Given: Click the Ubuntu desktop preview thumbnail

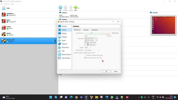Looking at the screenshot, I should [164, 25].
